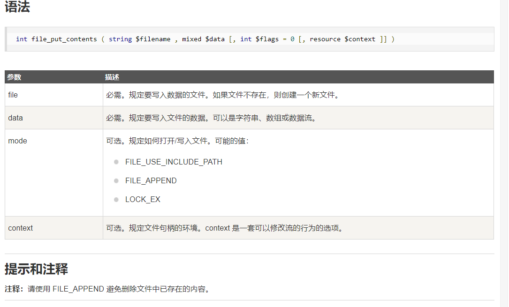The width and height of the screenshot is (509, 307).
Task: Click the $data parameter in syntax line
Action: pos(215,39)
